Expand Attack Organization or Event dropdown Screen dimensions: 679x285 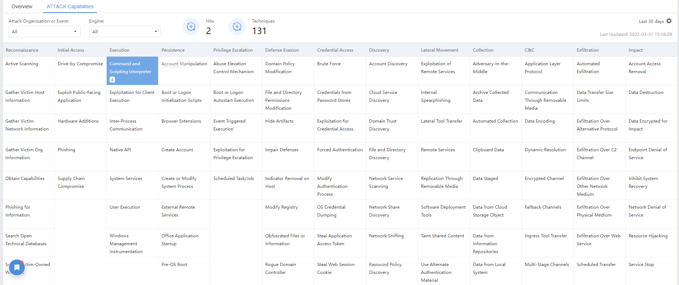tap(44, 32)
